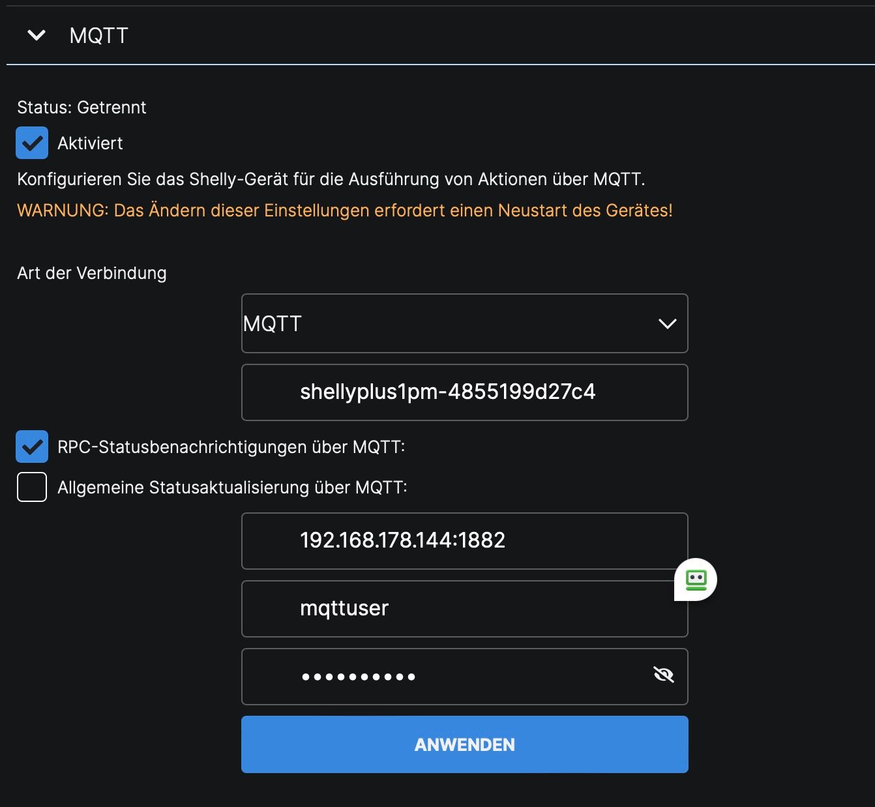Screen dimensions: 875x807
Task: Show password with the crossed-eye icon
Action: [x=664, y=675]
